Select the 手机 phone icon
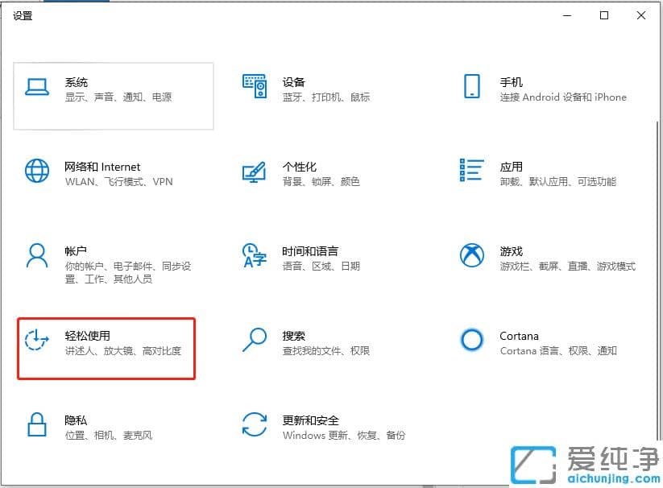Screen dimensions: 663x488 (x=472, y=87)
